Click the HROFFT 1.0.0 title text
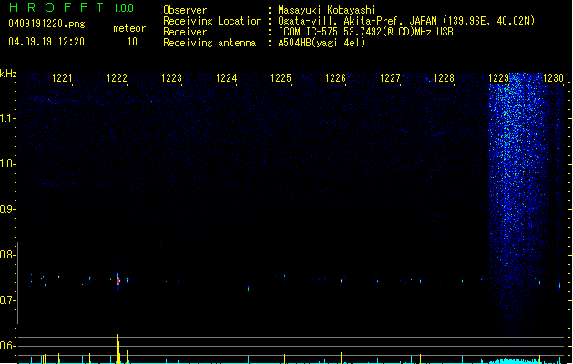The width and height of the screenshot is (573, 364). (71, 7)
